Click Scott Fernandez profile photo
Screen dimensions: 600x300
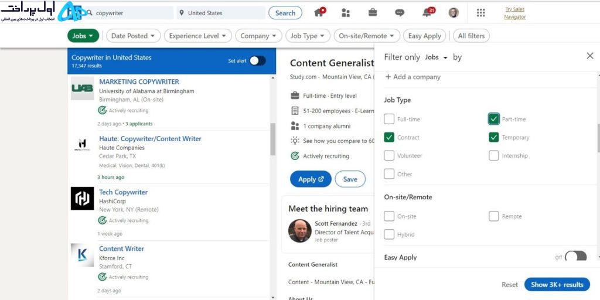[x=299, y=231]
